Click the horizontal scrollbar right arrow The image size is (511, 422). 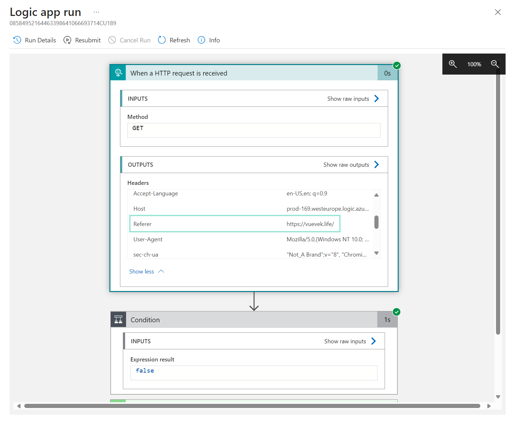[x=489, y=406]
